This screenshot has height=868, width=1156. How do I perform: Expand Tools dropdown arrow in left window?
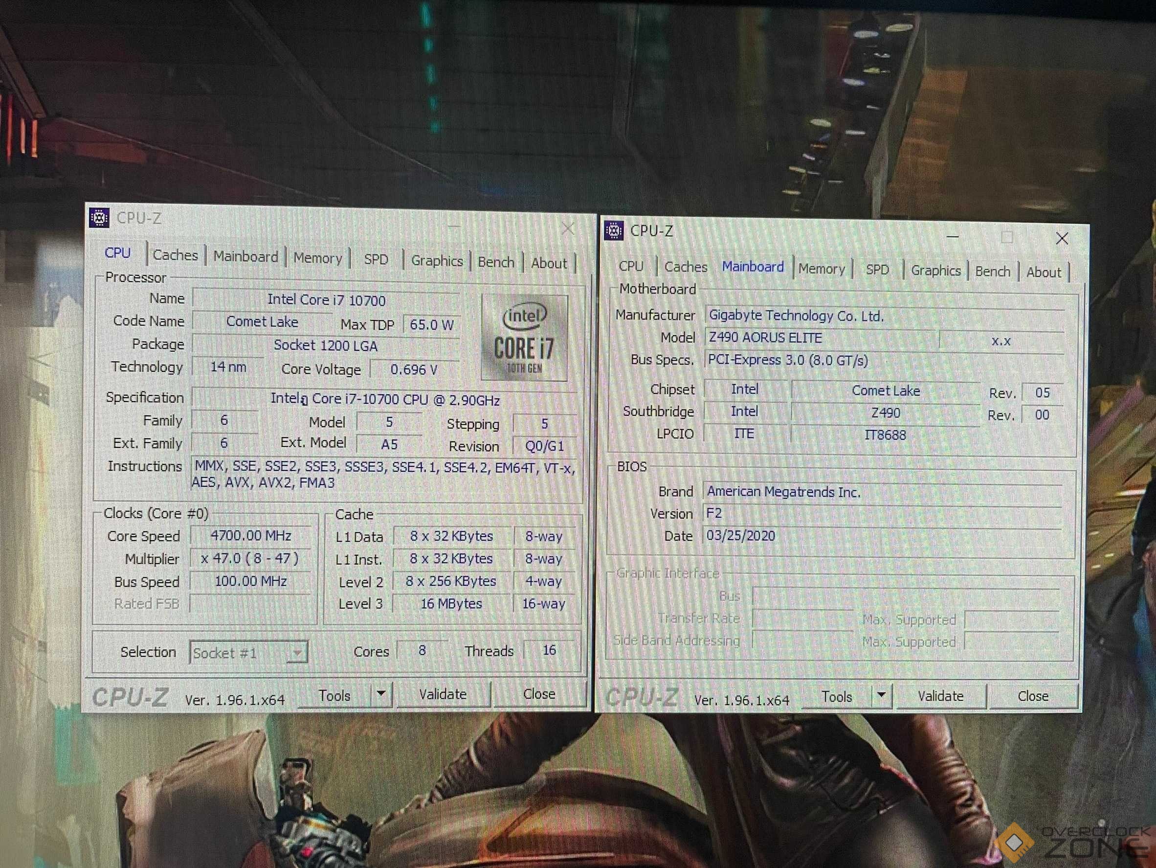[381, 694]
